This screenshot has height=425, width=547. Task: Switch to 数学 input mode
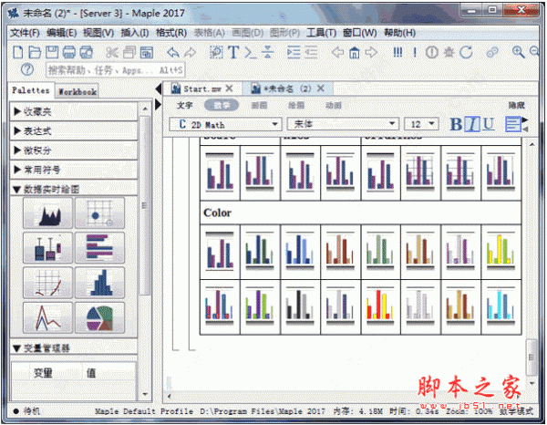click(222, 105)
